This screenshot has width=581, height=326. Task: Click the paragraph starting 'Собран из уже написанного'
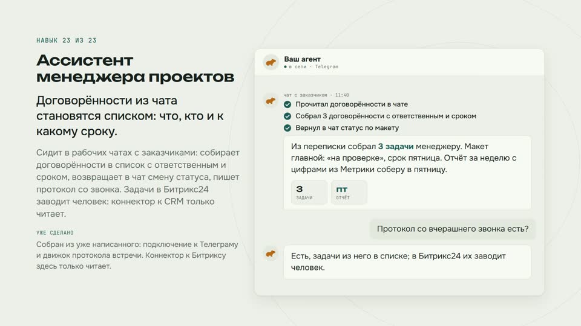pos(137,255)
